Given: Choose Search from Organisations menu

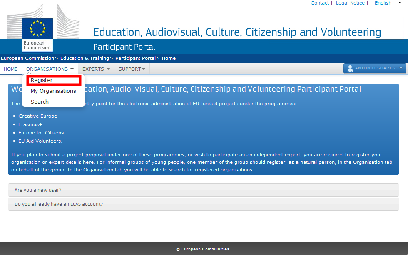Looking at the screenshot, I should coord(40,102).
